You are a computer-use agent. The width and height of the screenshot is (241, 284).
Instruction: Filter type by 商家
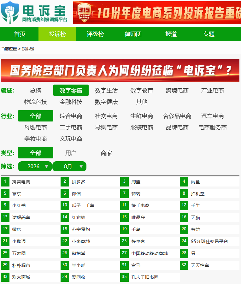[x=106, y=153]
